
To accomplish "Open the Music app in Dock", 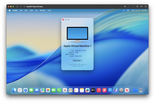I will click(99, 90).
